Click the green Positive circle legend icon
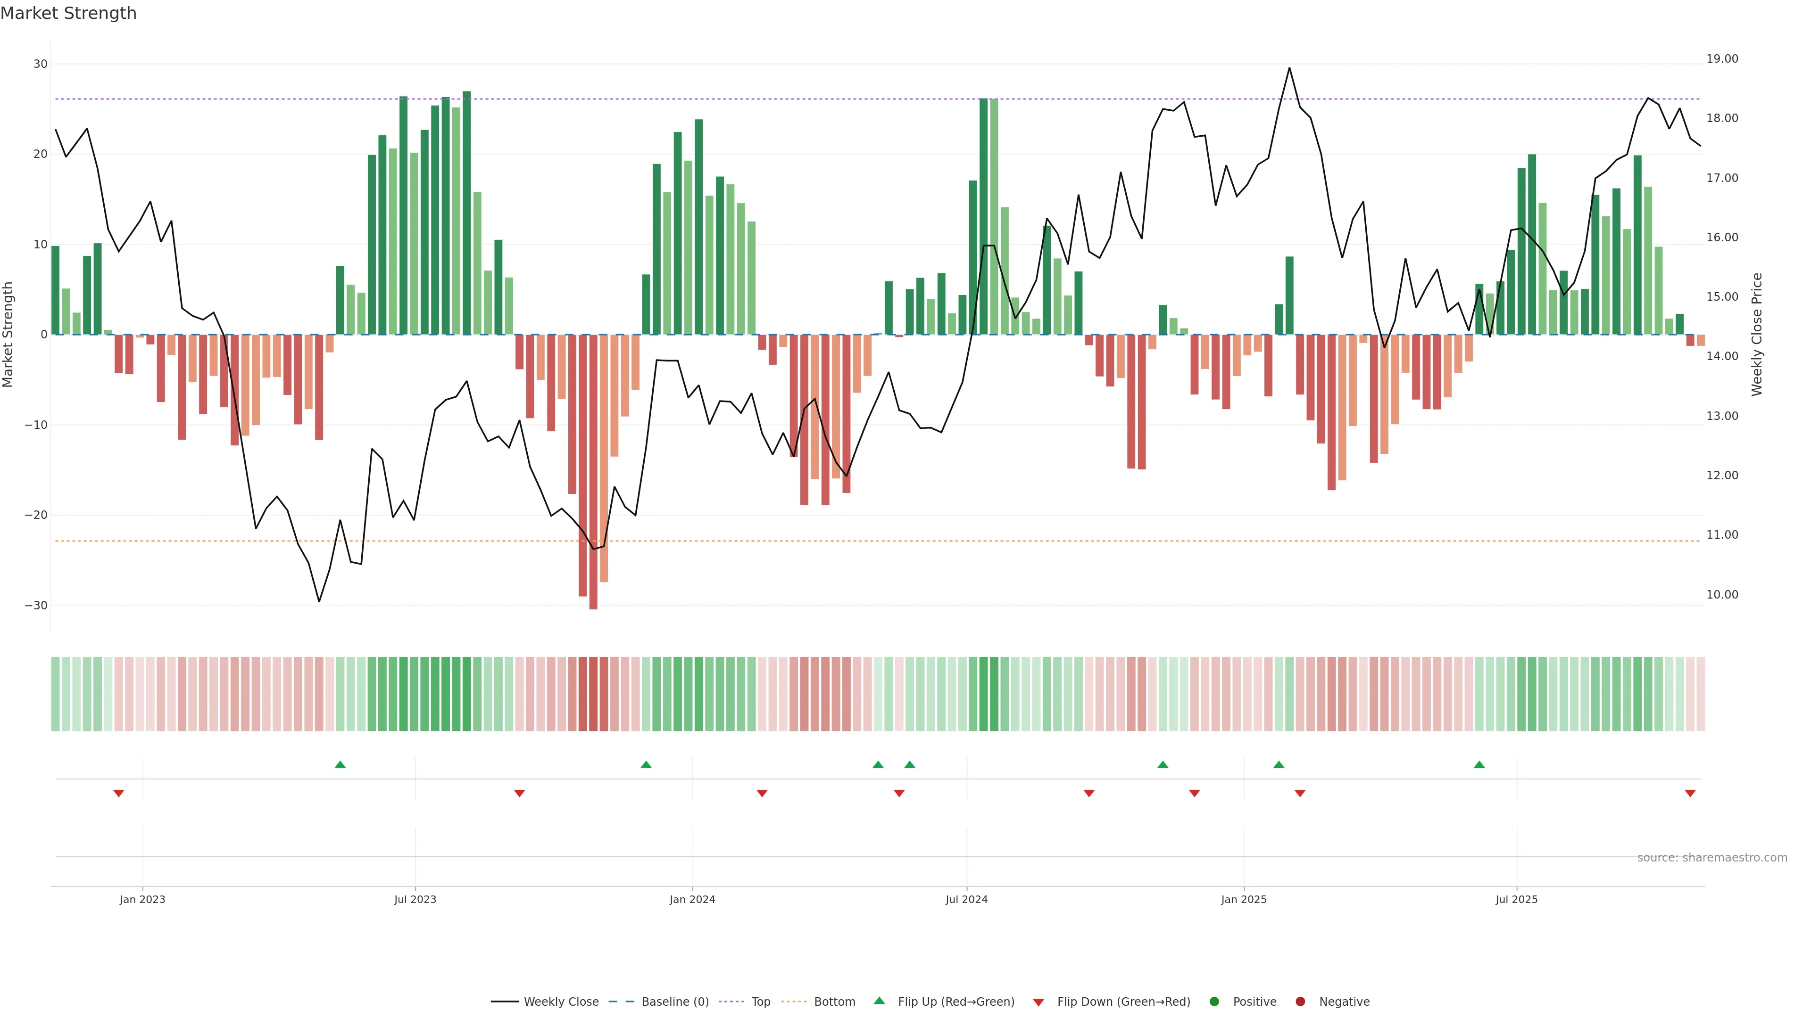The width and height of the screenshot is (1811, 1018). point(1214,1002)
